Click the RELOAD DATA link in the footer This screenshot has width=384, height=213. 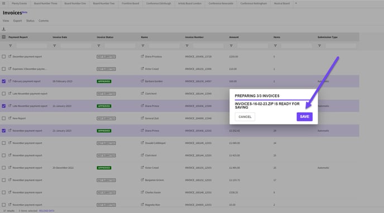click(x=47, y=211)
